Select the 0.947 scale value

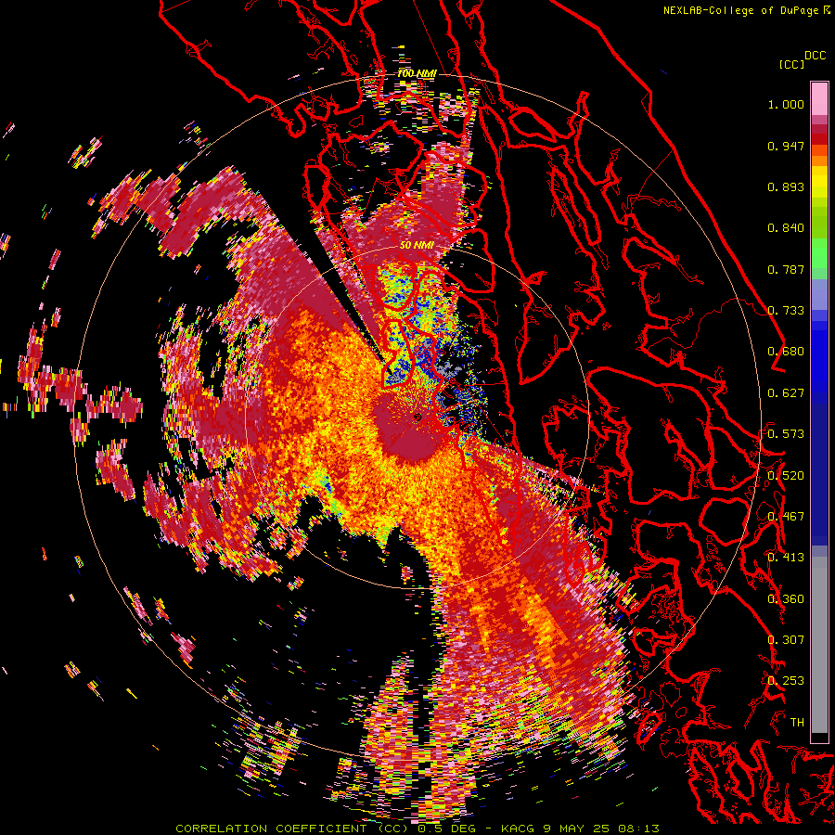point(786,146)
